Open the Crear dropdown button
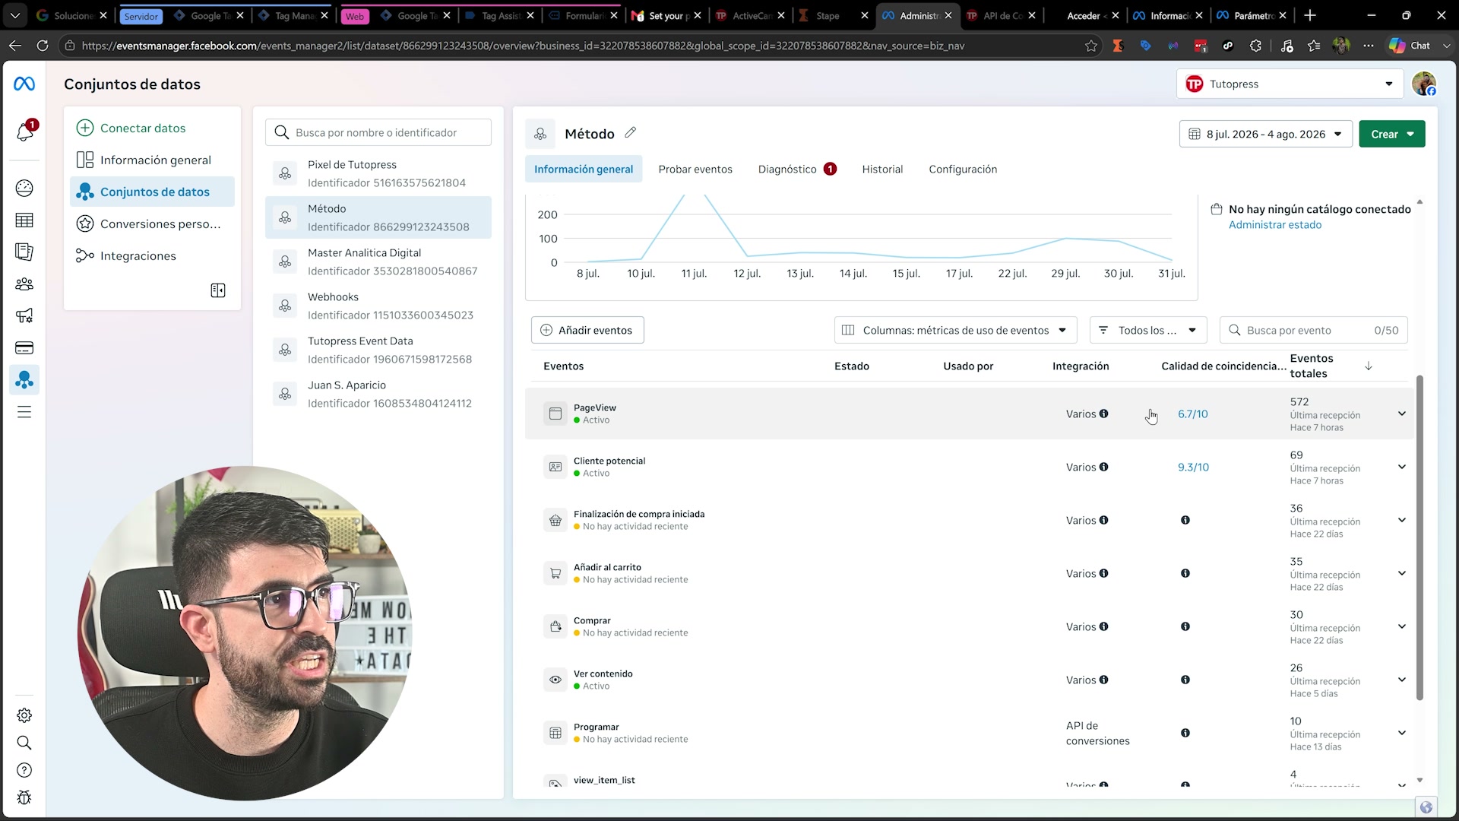This screenshot has width=1459, height=821. tap(1391, 134)
